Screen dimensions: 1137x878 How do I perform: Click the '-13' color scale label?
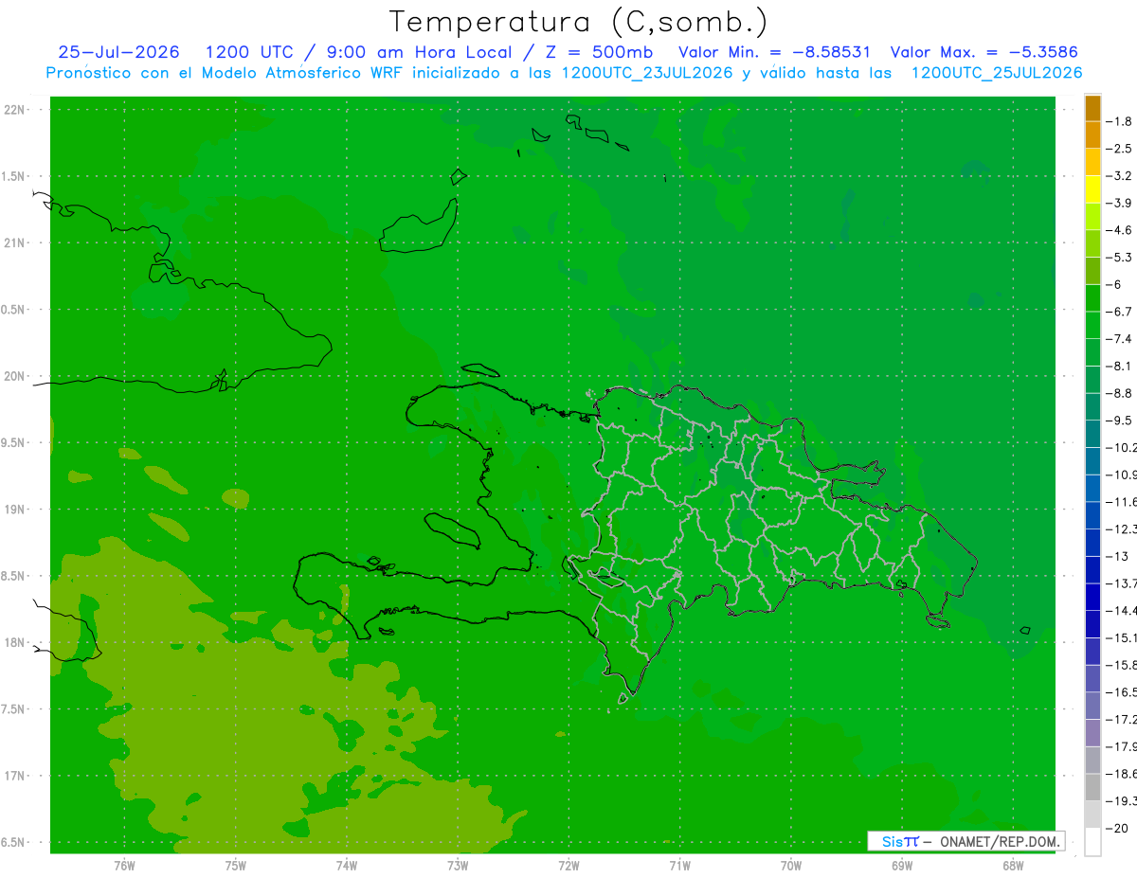coord(1118,556)
